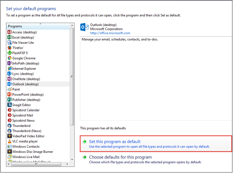Select Access (desktop) in the list
Screen dimensions: 233x177
[x=24, y=32]
